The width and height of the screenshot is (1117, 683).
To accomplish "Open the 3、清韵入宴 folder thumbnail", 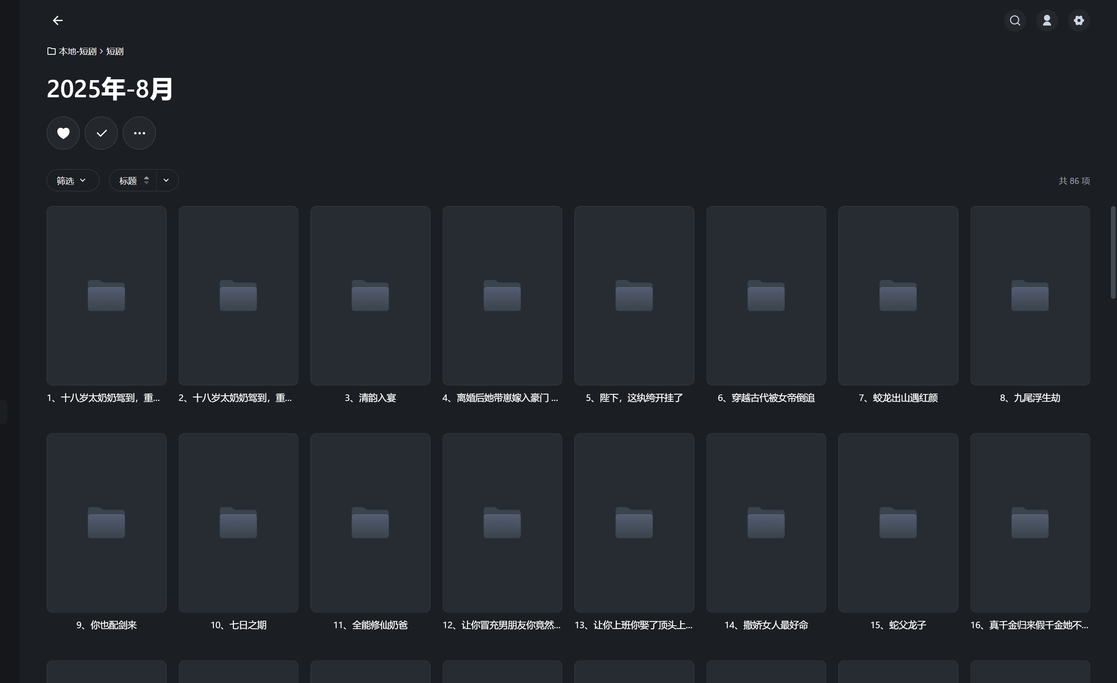I will (370, 295).
